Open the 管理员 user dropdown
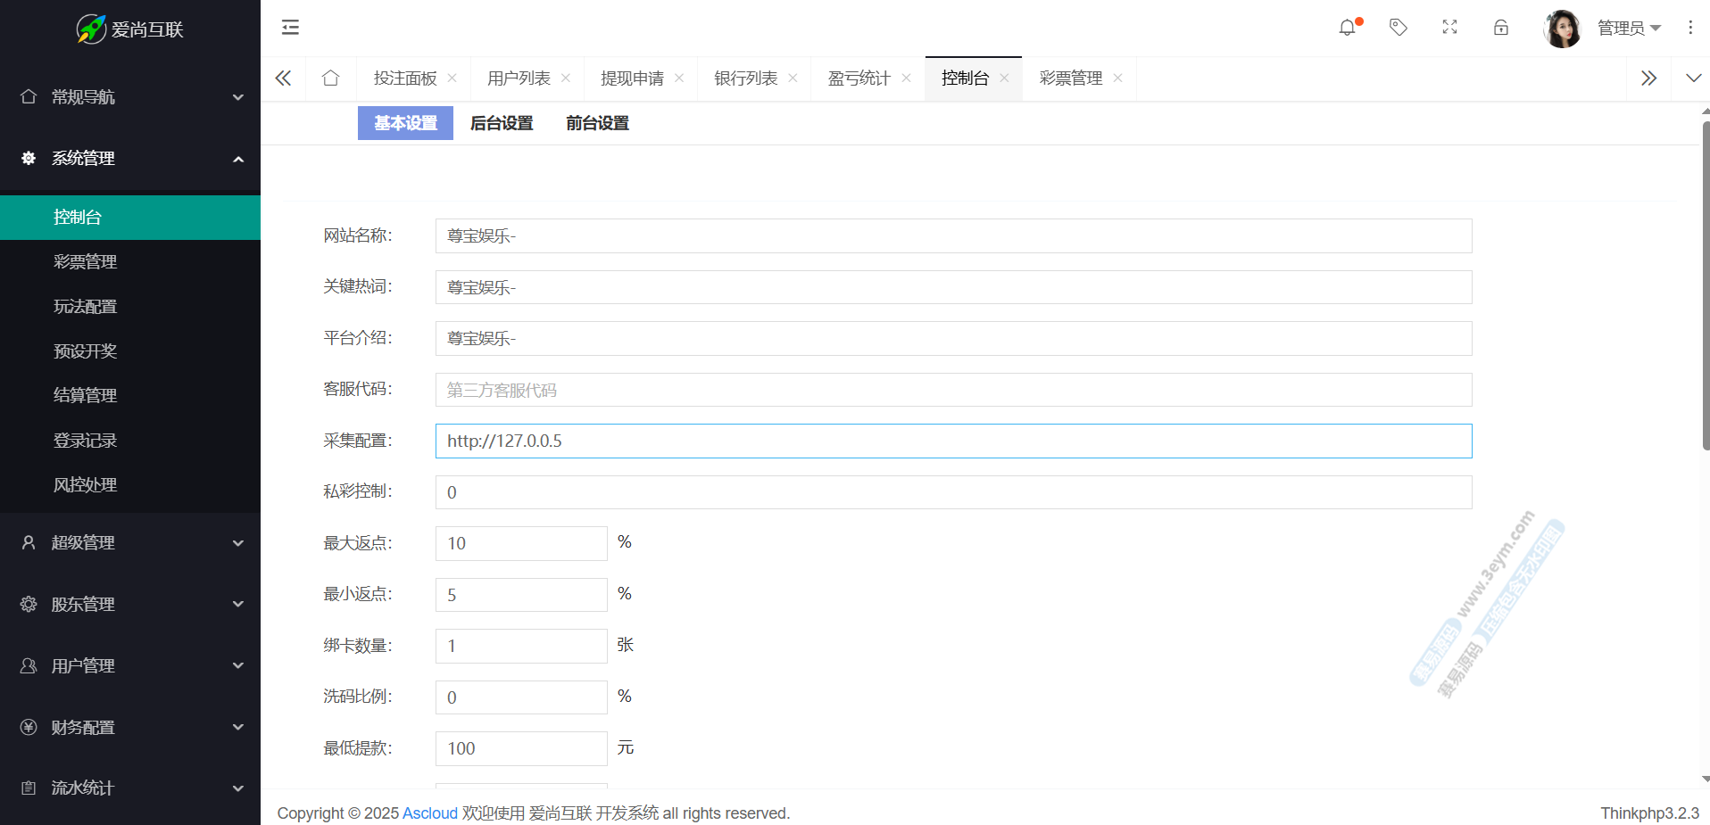Viewport: 1710px width, 825px height. pos(1628,28)
